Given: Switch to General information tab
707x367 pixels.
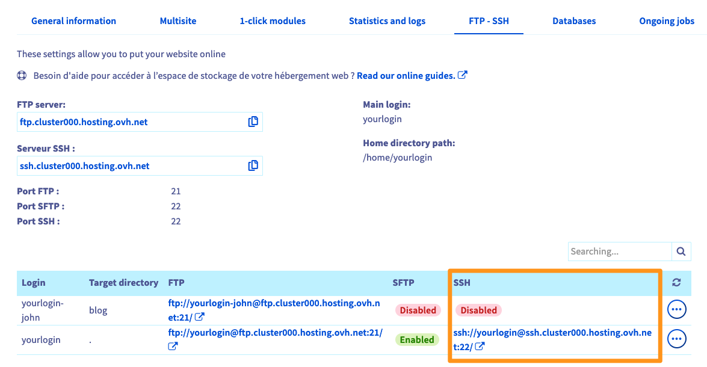Looking at the screenshot, I should (x=73, y=20).
